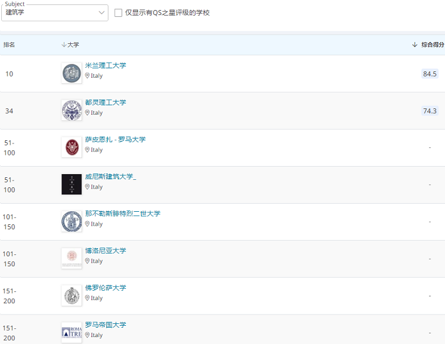Select rank 34 in the ranking column
The height and width of the screenshot is (344, 445).
[x=9, y=111]
